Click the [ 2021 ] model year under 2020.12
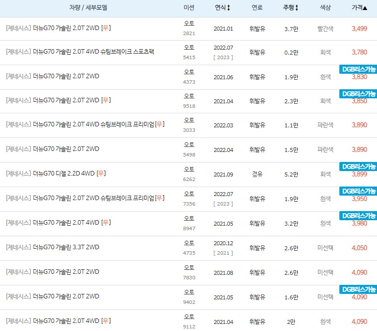Viewport: 377px width, 331px height. (x=223, y=253)
